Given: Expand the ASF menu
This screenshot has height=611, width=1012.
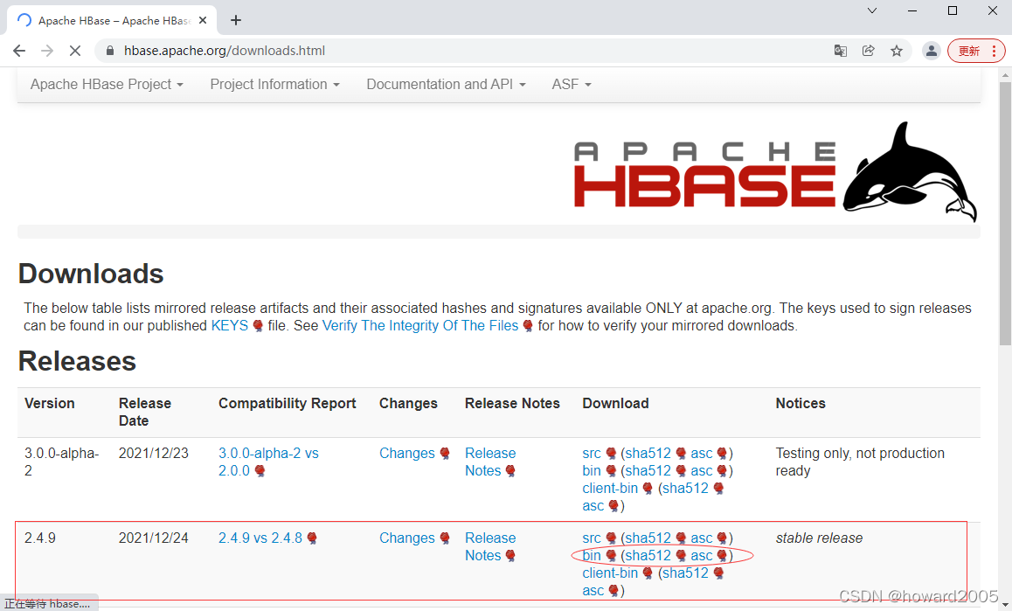Looking at the screenshot, I should (x=572, y=85).
